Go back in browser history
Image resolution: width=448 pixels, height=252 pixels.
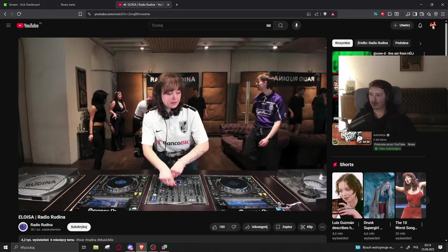click(5, 14)
